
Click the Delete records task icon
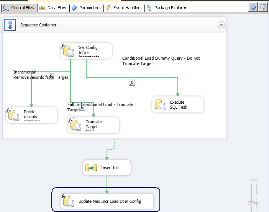(14, 115)
